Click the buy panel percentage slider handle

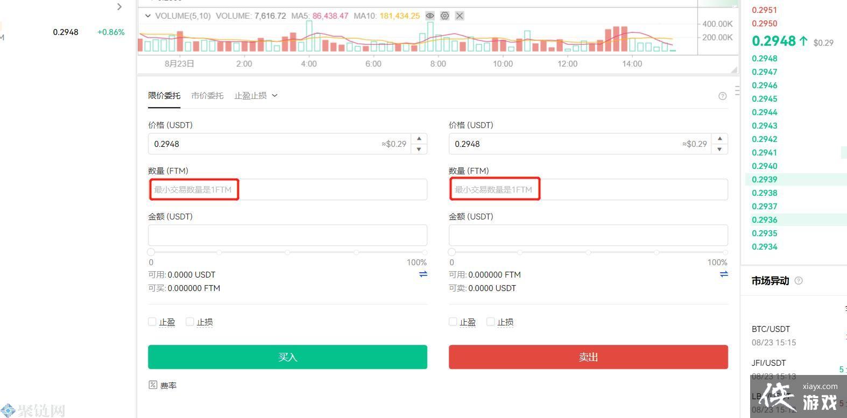151,252
